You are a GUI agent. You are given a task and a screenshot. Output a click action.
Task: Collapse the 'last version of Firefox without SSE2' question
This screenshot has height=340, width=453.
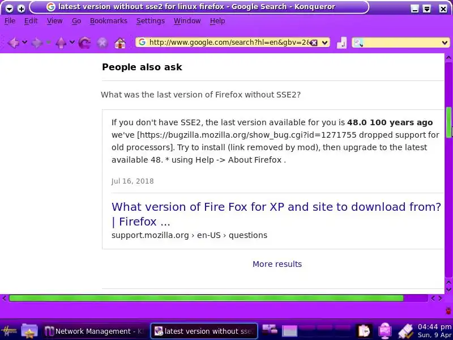201,95
